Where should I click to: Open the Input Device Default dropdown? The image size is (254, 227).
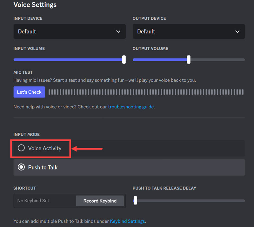coord(69,32)
